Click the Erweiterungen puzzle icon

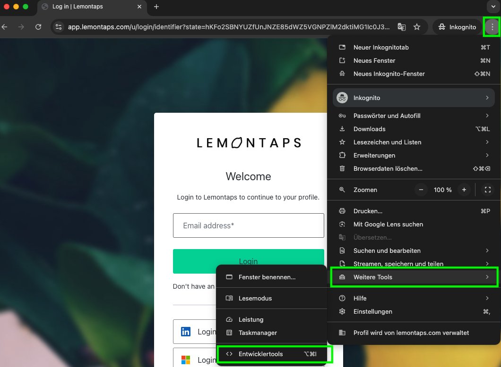click(342, 155)
